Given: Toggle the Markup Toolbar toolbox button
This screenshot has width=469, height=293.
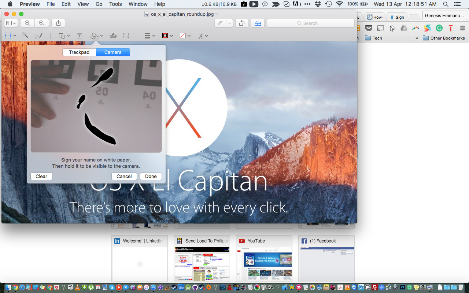Looking at the screenshot, I should pyautogui.click(x=258, y=23).
